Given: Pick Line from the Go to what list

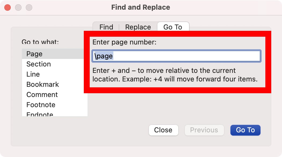Looking at the screenshot, I should [33, 74].
